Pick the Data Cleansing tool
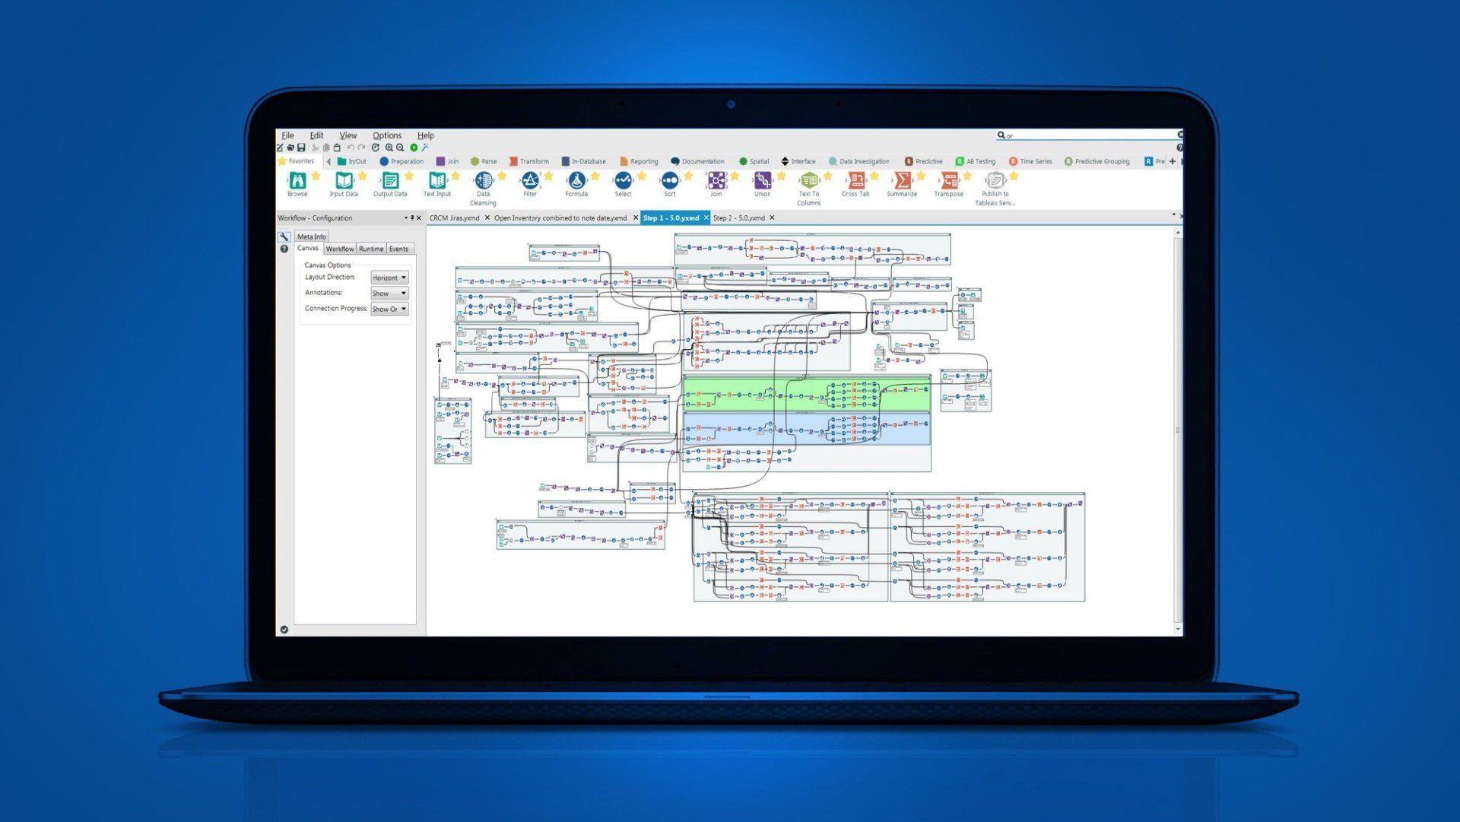This screenshot has height=822, width=1460. [483, 181]
